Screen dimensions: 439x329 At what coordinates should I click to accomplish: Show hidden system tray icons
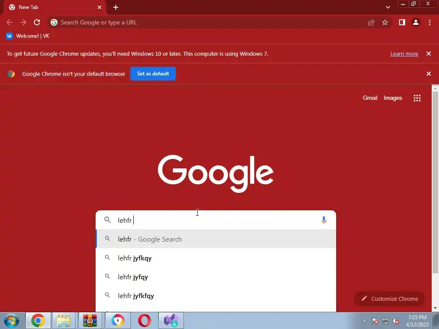(364, 321)
